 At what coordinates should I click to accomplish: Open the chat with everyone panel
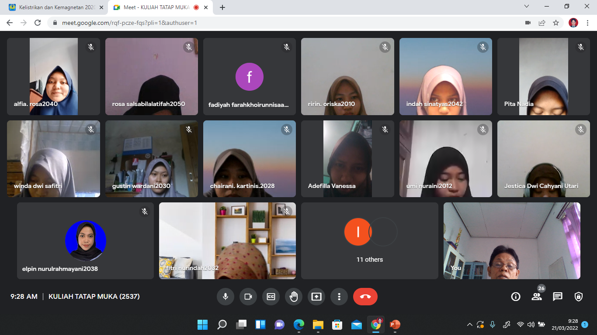(558, 297)
